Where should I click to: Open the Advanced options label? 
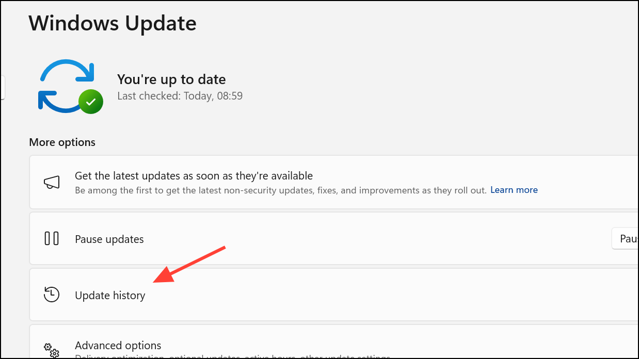(x=118, y=346)
